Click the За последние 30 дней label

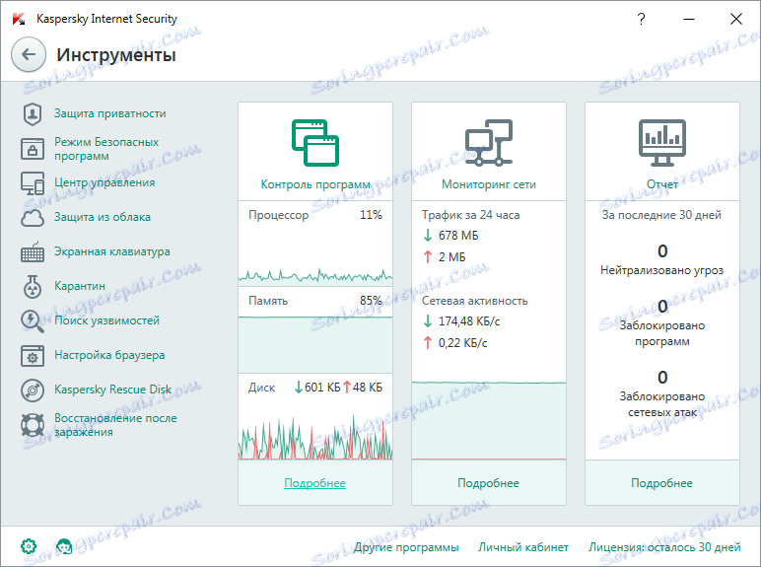tap(661, 215)
